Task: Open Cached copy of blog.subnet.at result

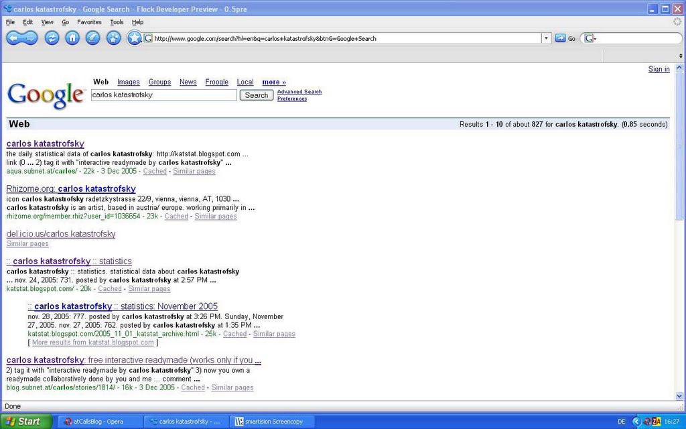Action: coord(193,387)
